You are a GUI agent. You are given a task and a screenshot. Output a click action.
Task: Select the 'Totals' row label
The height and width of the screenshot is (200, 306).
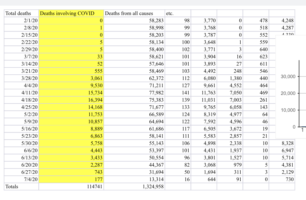coord(21,187)
